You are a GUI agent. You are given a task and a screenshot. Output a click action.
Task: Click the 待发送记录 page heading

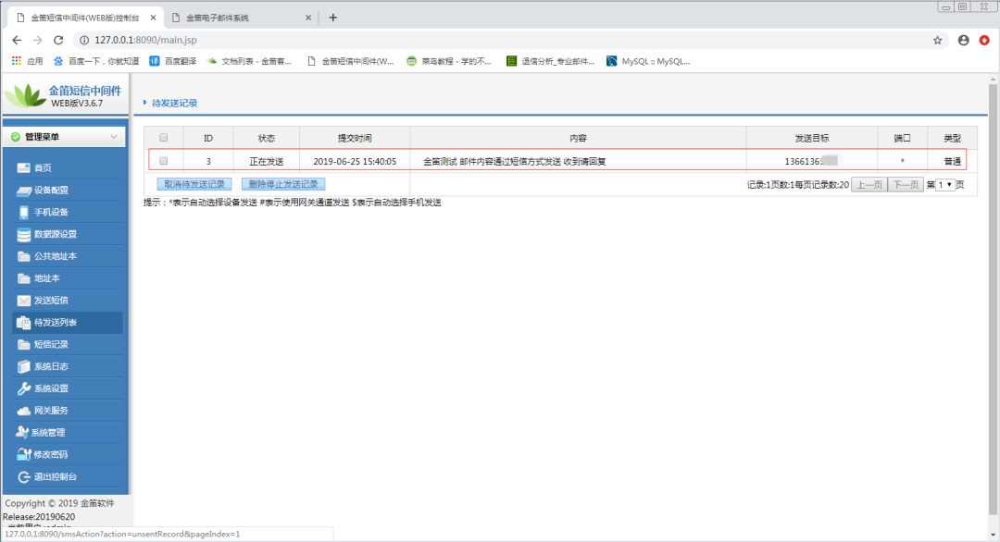[175, 104]
